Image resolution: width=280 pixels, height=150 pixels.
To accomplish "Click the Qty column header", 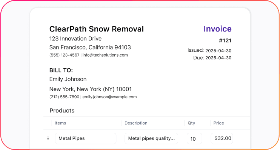I will click(x=191, y=123).
